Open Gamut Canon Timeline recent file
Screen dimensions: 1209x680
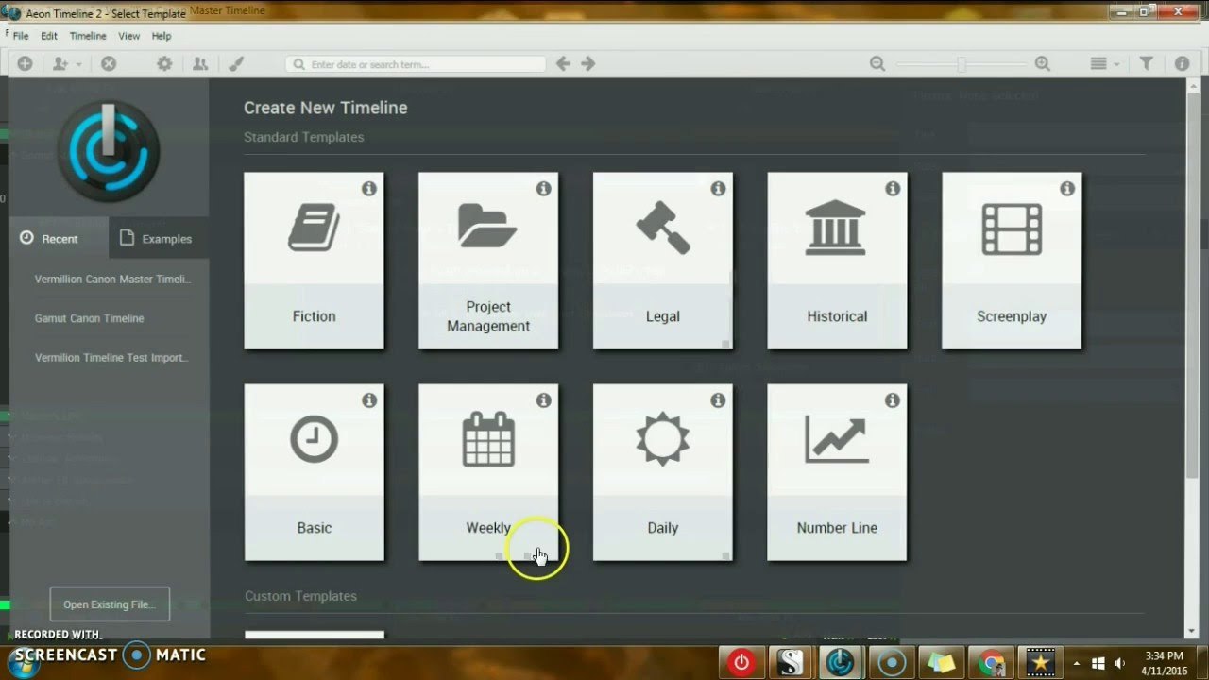[x=90, y=318]
